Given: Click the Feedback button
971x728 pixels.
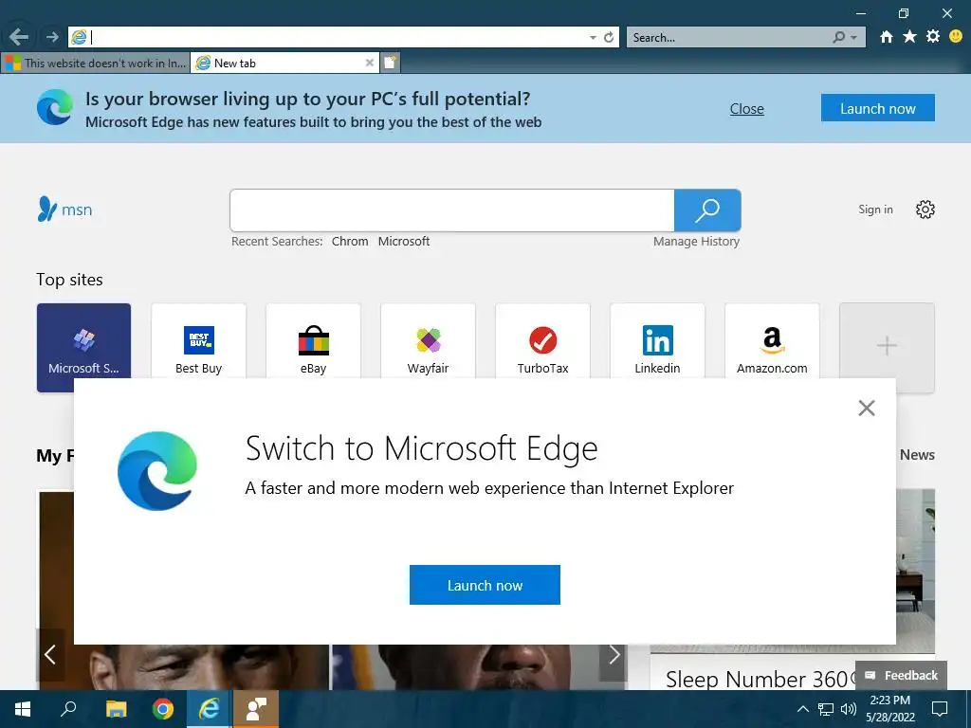Looking at the screenshot, I should click(901, 675).
